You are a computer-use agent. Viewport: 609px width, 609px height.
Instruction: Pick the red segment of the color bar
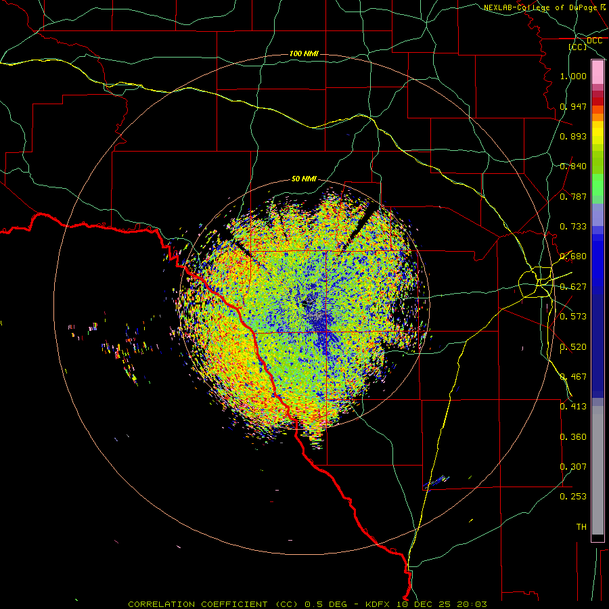(x=597, y=101)
